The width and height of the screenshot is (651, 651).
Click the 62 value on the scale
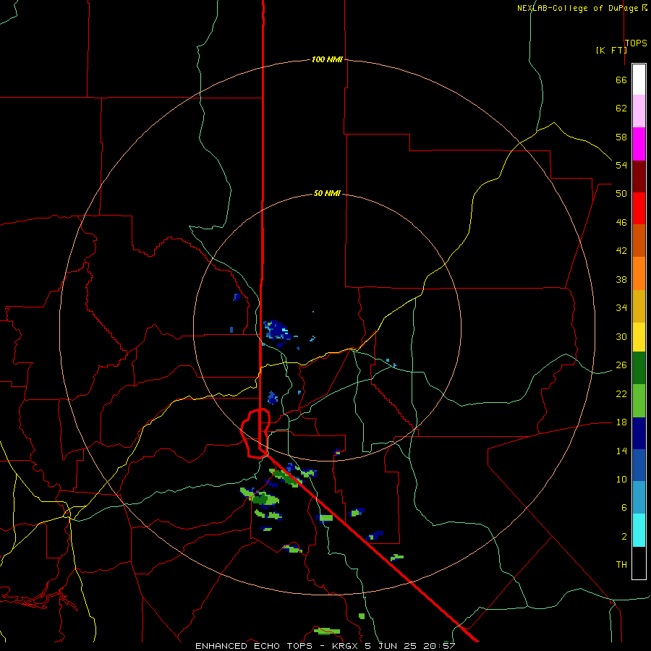tap(621, 109)
